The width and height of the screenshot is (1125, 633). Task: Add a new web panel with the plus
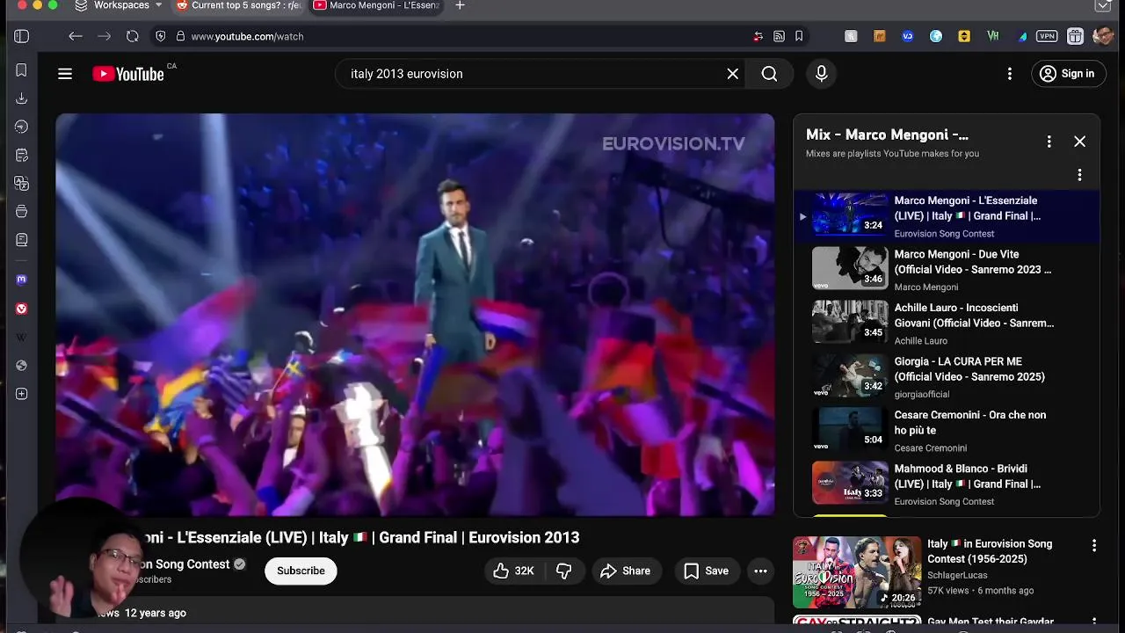coord(21,394)
